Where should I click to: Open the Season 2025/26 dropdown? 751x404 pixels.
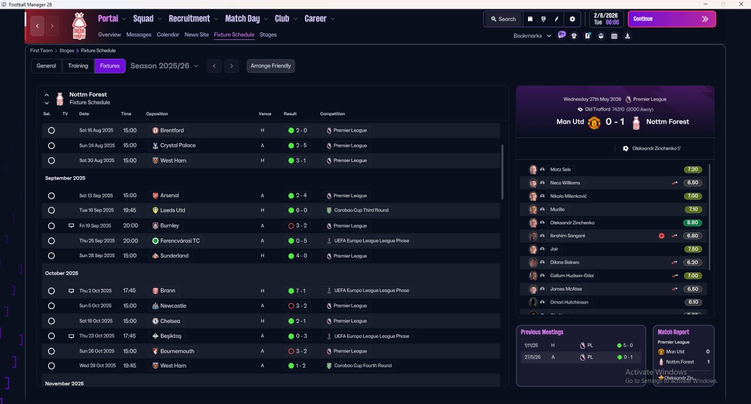tap(164, 66)
